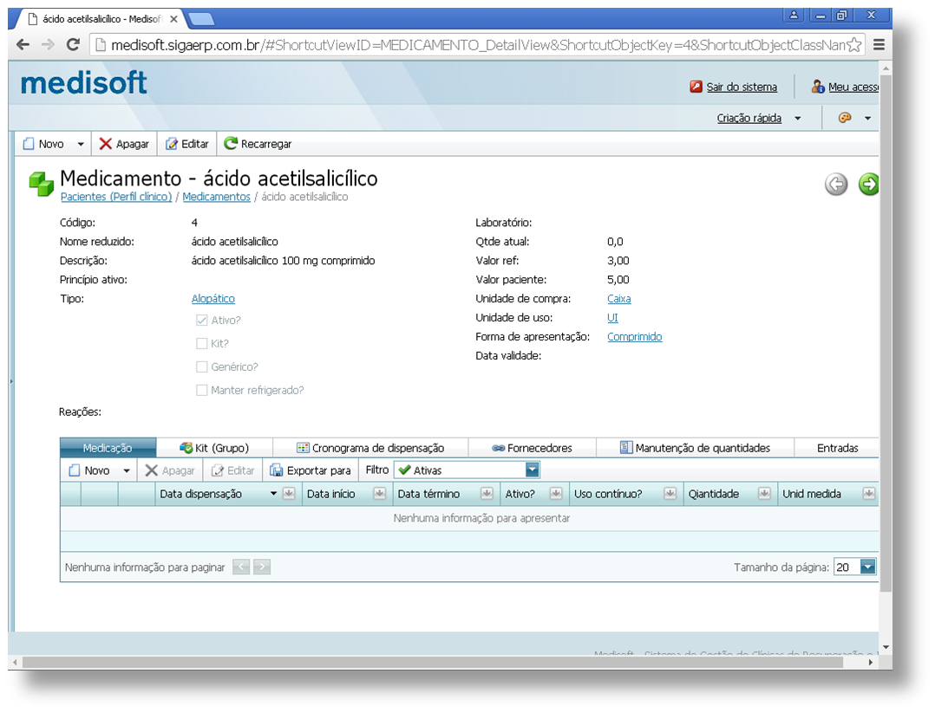Screen dimensions: 935x713
Task: Click the Editar button in top toolbar
Action: point(186,144)
